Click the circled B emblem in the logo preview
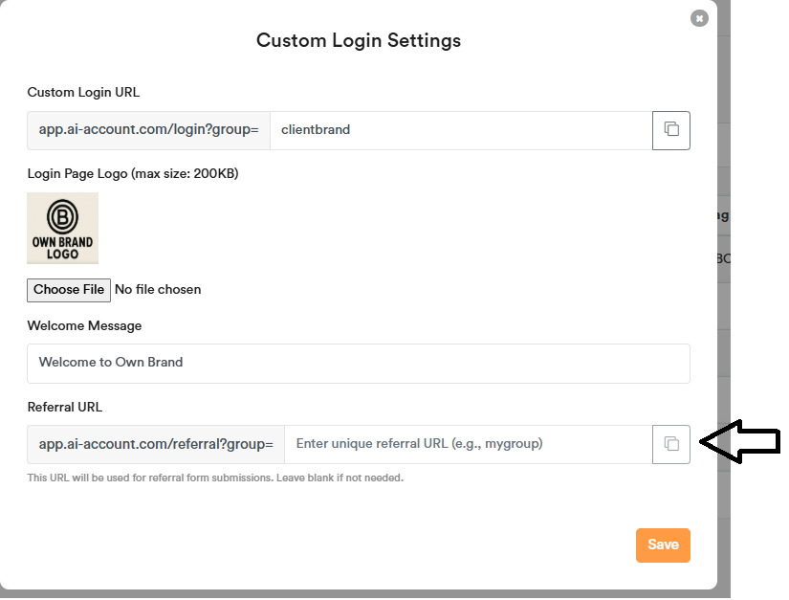Image resolution: width=789 pixels, height=600 pixels. (x=62, y=213)
